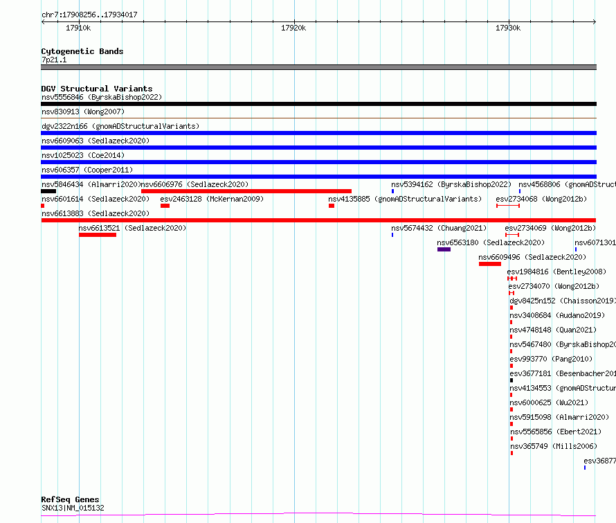Click the left arrow of the ruler
The image size is (616, 523).
[x=43, y=21]
